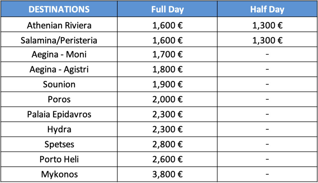Click the Mykonos full day price 3,800 €

[x=167, y=174]
